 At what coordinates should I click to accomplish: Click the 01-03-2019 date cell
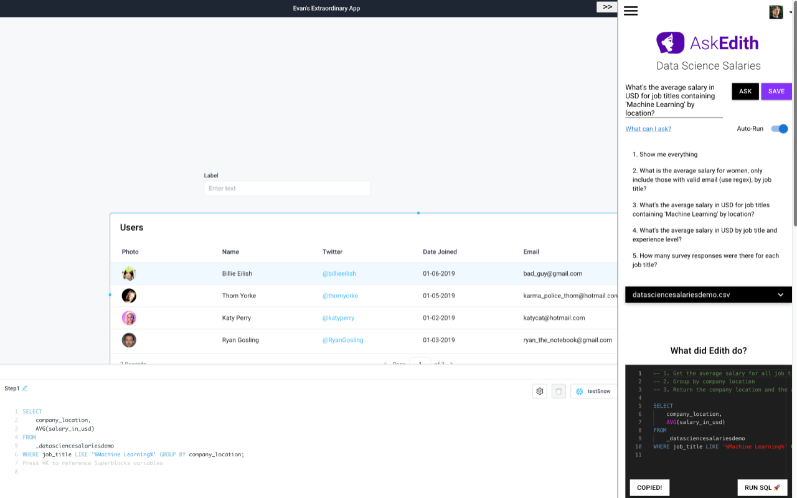pos(439,340)
